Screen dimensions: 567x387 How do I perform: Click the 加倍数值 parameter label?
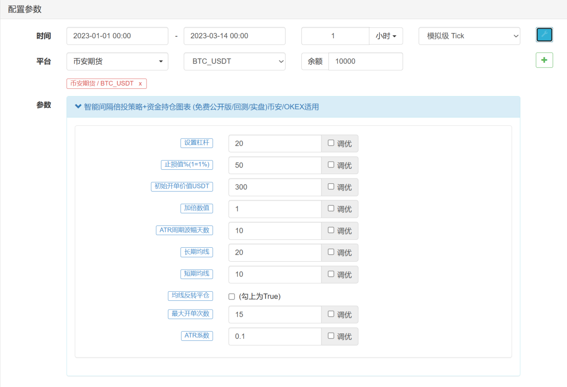point(197,208)
